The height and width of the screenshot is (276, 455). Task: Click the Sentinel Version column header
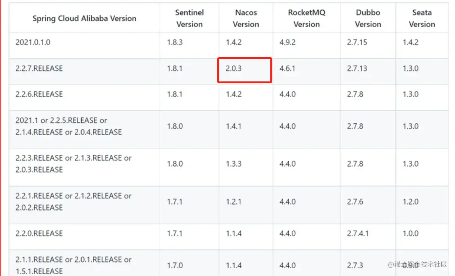pos(189,18)
